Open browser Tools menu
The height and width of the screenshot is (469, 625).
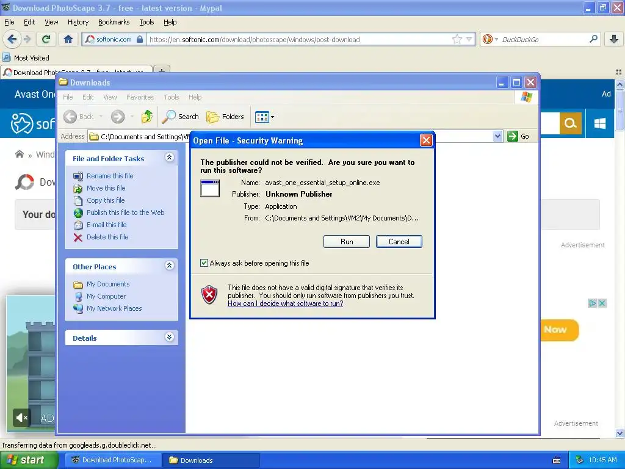point(146,22)
